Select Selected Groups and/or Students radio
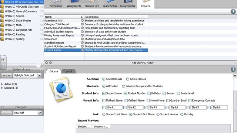 pyautogui.click(x=123, y=86)
